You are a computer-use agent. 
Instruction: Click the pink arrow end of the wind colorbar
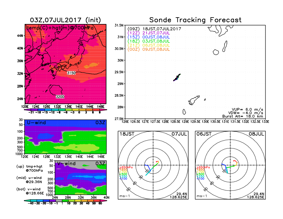tap(104, 200)
